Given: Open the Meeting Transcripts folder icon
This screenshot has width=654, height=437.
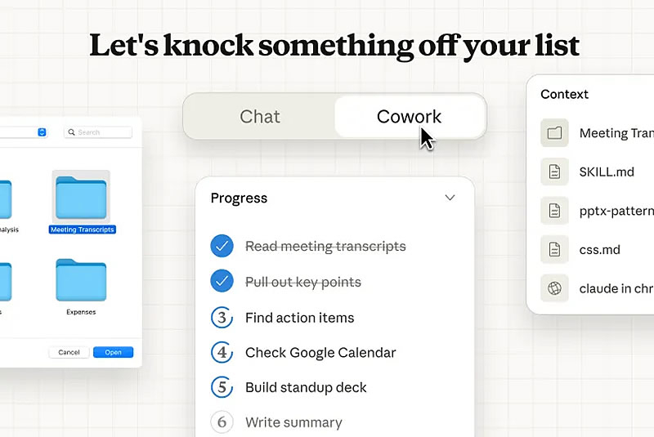Looking at the screenshot, I should [82, 197].
